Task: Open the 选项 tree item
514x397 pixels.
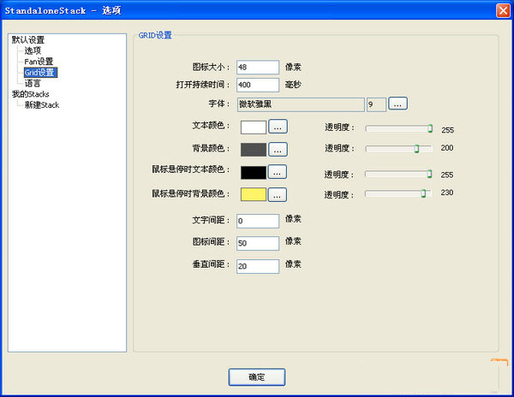Action: pos(33,51)
